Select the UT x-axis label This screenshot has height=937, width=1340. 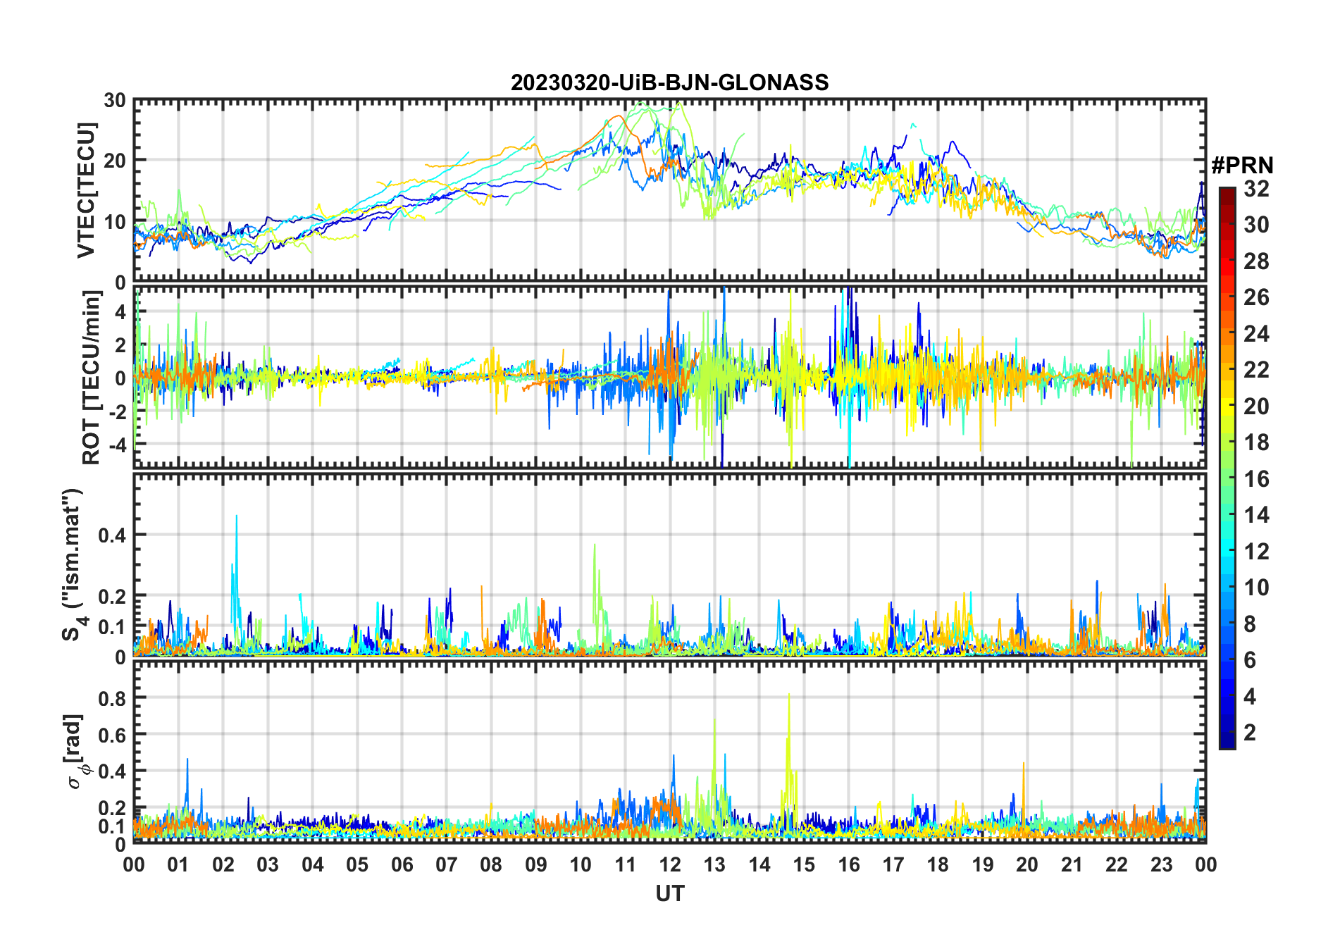pyautogui.click(x=669, y=893)
